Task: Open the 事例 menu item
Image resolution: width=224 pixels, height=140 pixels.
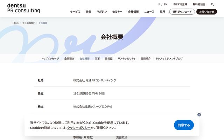Action: 88,12
